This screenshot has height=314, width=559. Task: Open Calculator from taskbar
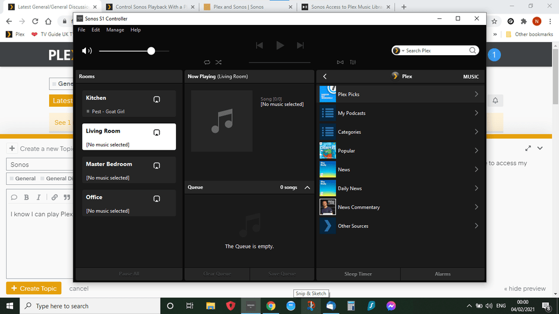pos(351,306)
